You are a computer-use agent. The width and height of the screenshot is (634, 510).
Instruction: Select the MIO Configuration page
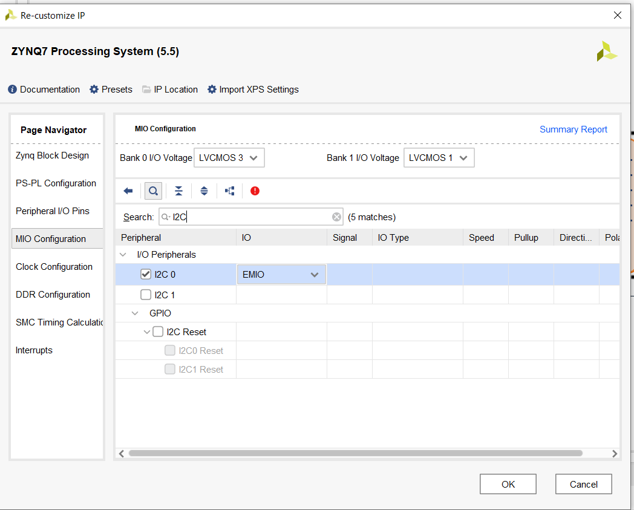[x=57, y=238]
